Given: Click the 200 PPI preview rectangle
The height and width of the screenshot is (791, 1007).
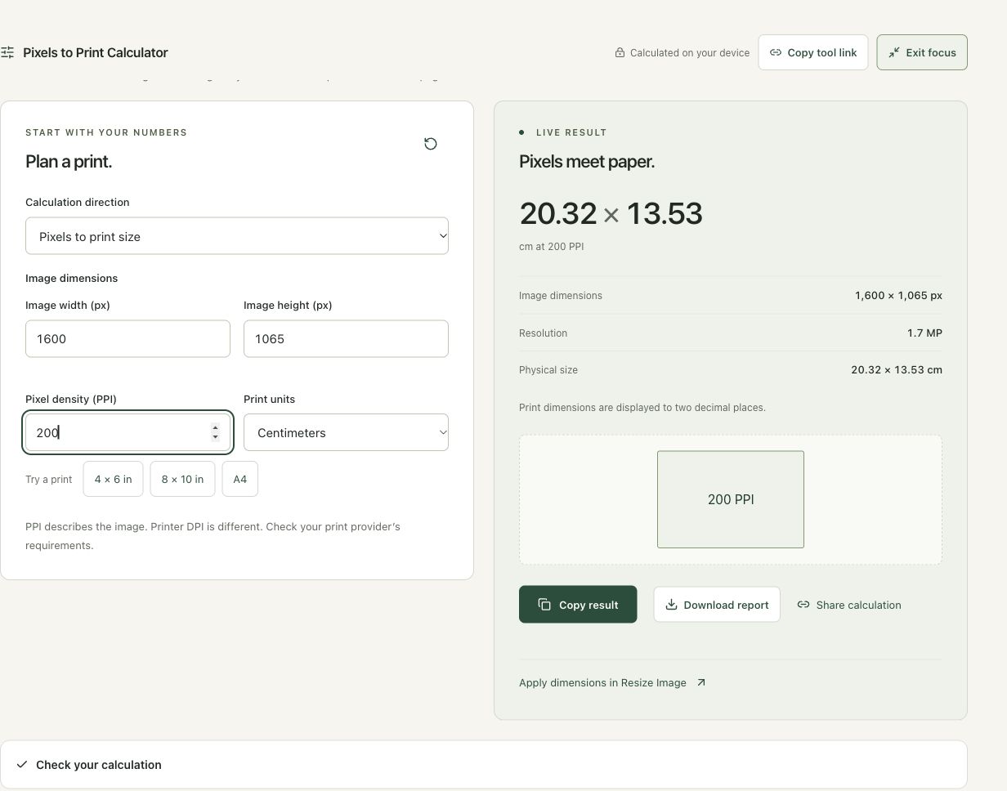Looking at the screenshot, I should pos(731,499).
